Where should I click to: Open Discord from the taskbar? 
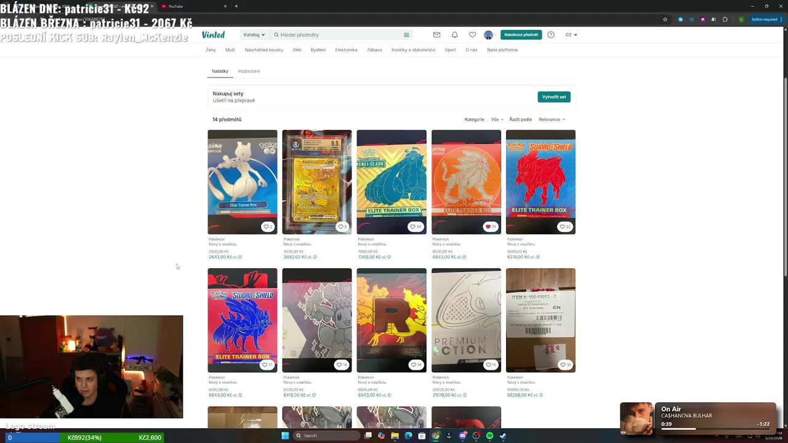click(x=462, y=436)
